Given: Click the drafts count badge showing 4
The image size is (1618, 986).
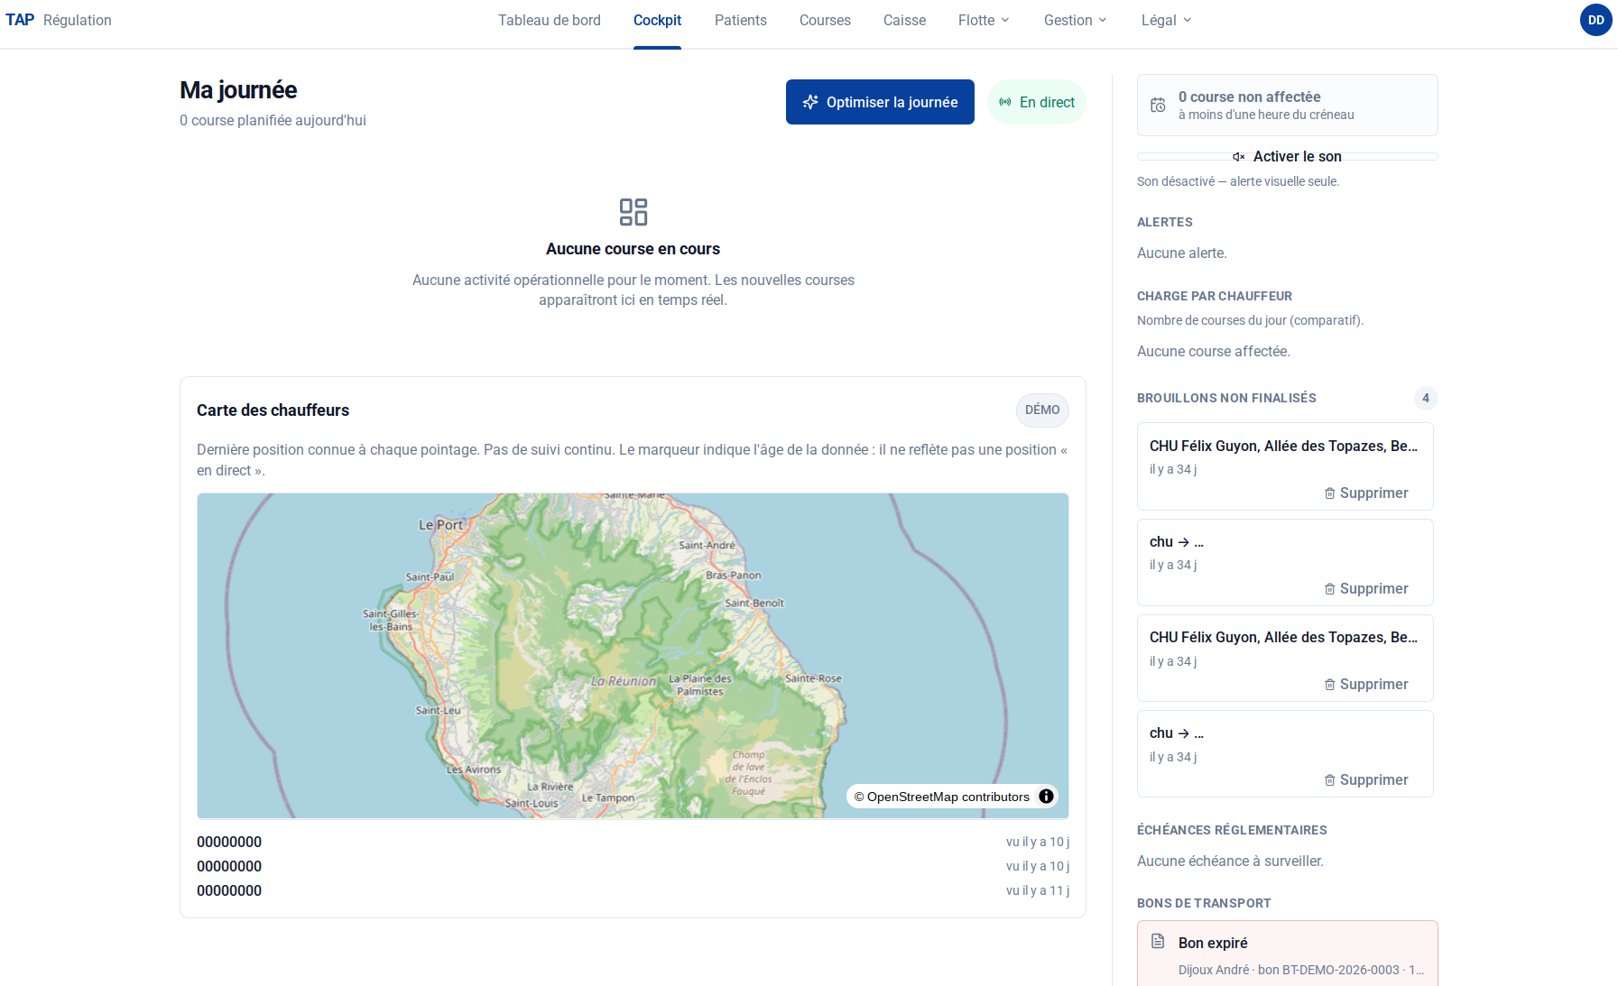Looking at the screenshot, I should (x=1426, y=398).
